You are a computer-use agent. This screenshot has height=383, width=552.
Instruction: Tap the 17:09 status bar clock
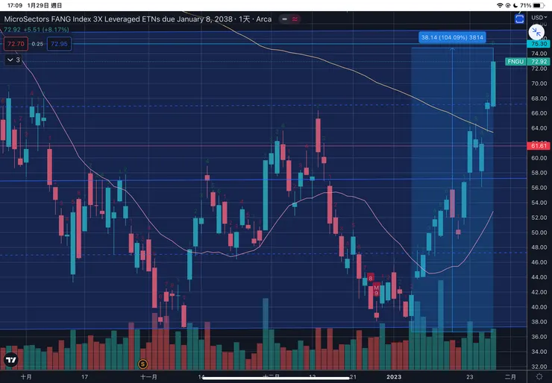pyautogui.click(x=15, y=5)
